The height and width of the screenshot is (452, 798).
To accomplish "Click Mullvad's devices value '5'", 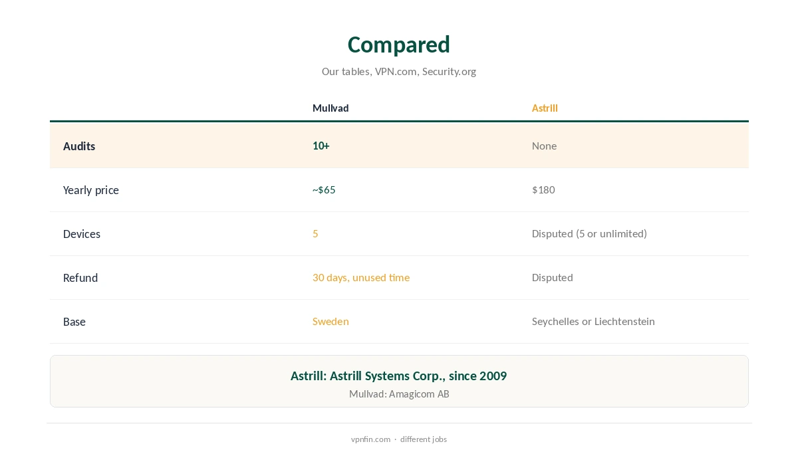I will pos(315,233).
